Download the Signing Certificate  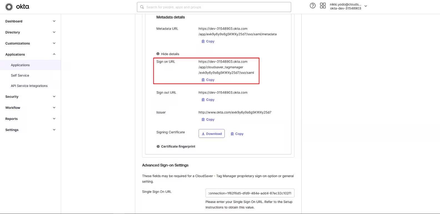tap(211, 134)
